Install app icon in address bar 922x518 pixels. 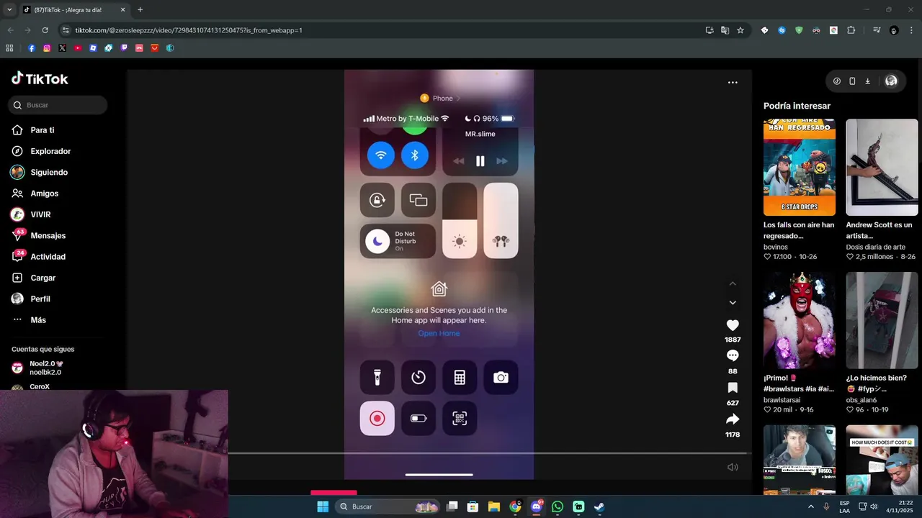pos(710,30)
